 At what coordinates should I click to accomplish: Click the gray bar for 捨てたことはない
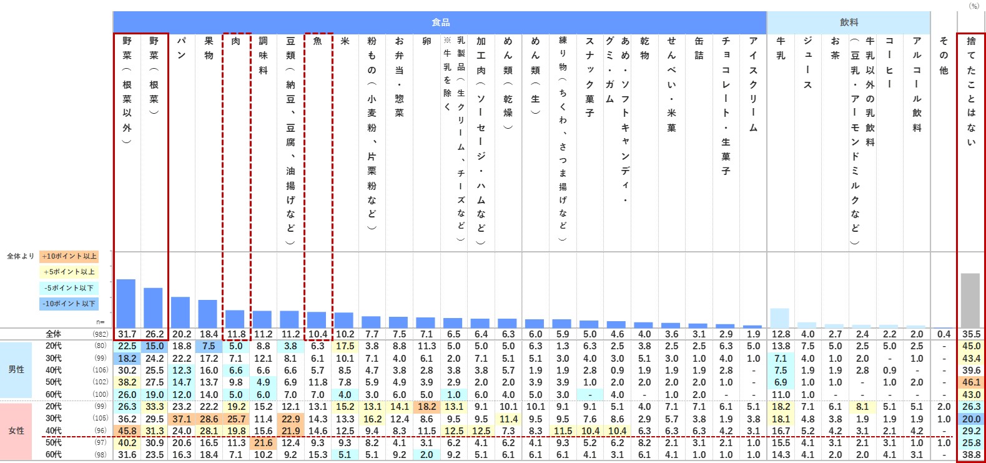(970, 301)
